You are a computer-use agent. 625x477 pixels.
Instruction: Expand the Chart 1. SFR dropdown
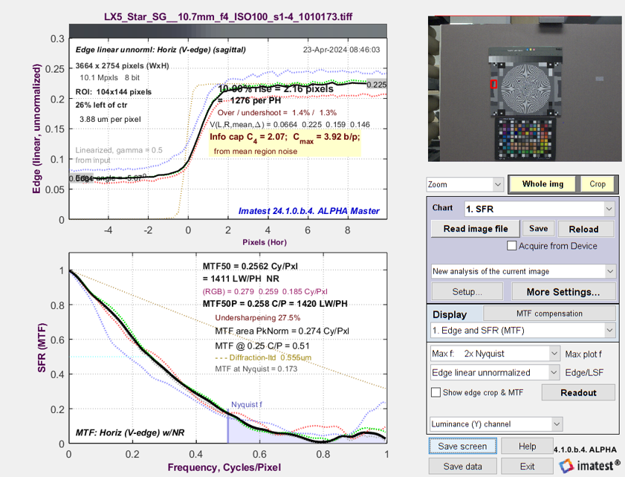click(x=539, y=208)
